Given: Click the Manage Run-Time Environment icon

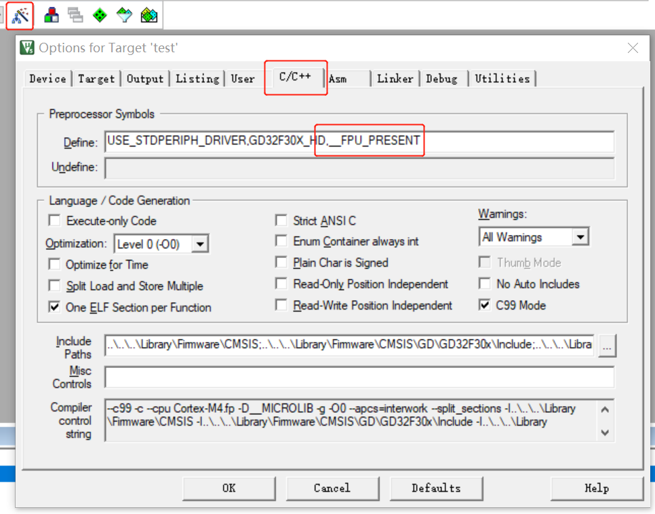Looking at the screenshot, I should 99,15.
